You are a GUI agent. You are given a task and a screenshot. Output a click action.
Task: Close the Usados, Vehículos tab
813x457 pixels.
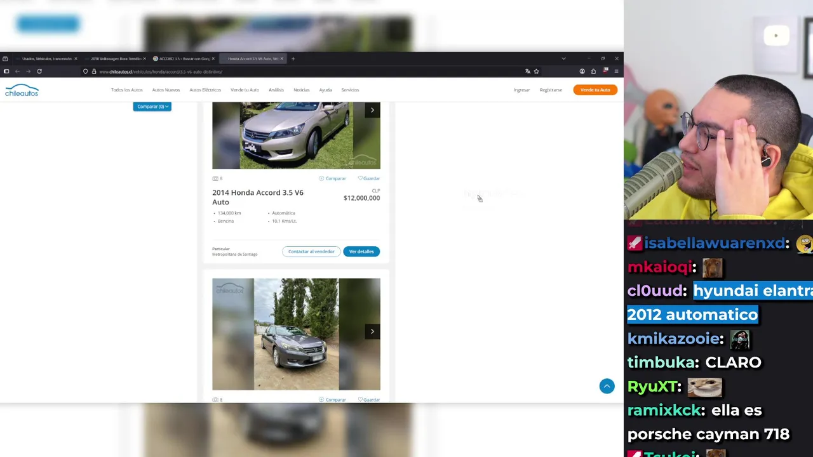click(76, 58)
